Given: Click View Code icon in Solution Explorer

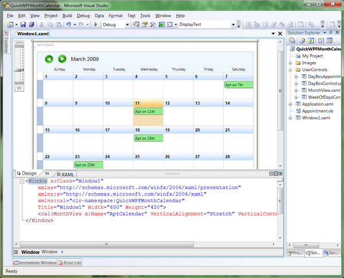Looking at the screenshot, I should coord(321,40).
